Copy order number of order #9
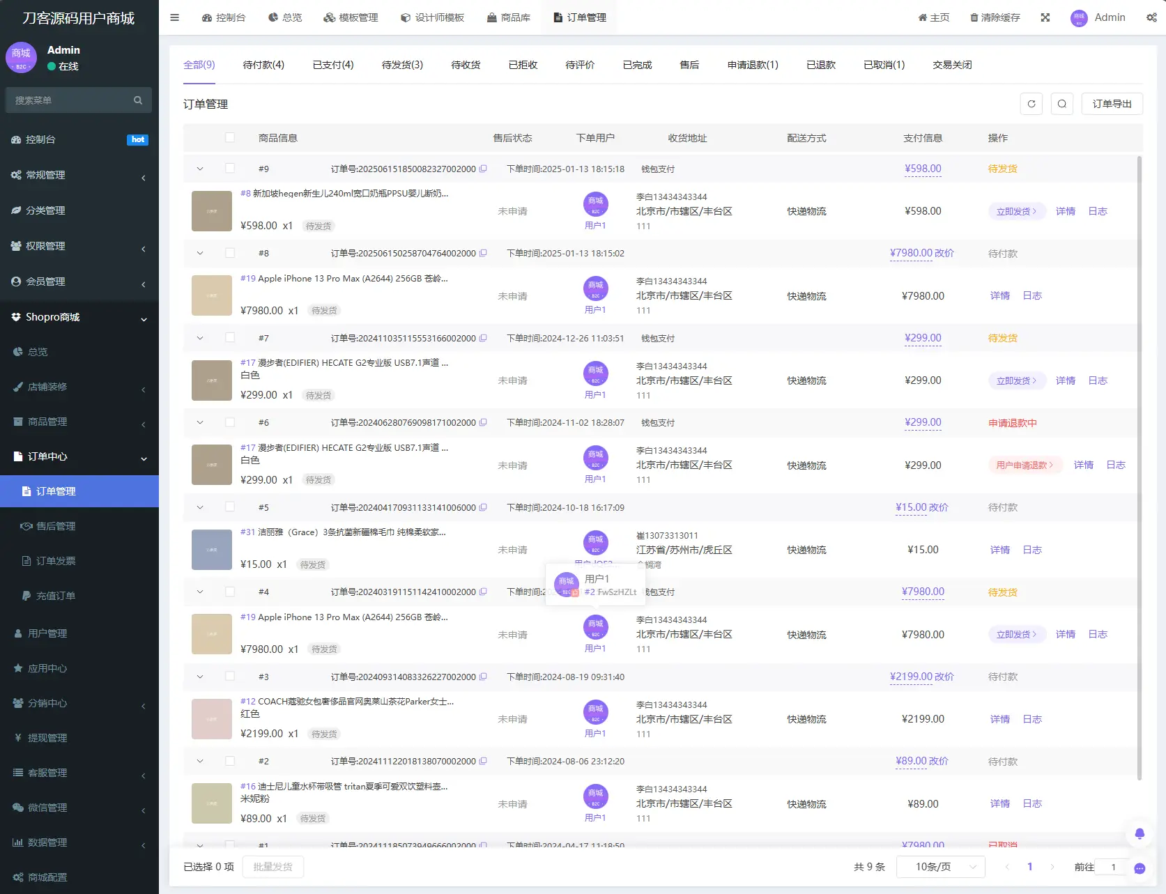Image resolution: width=1166 pixels, height=894 pixels. [x=483, y=168]
